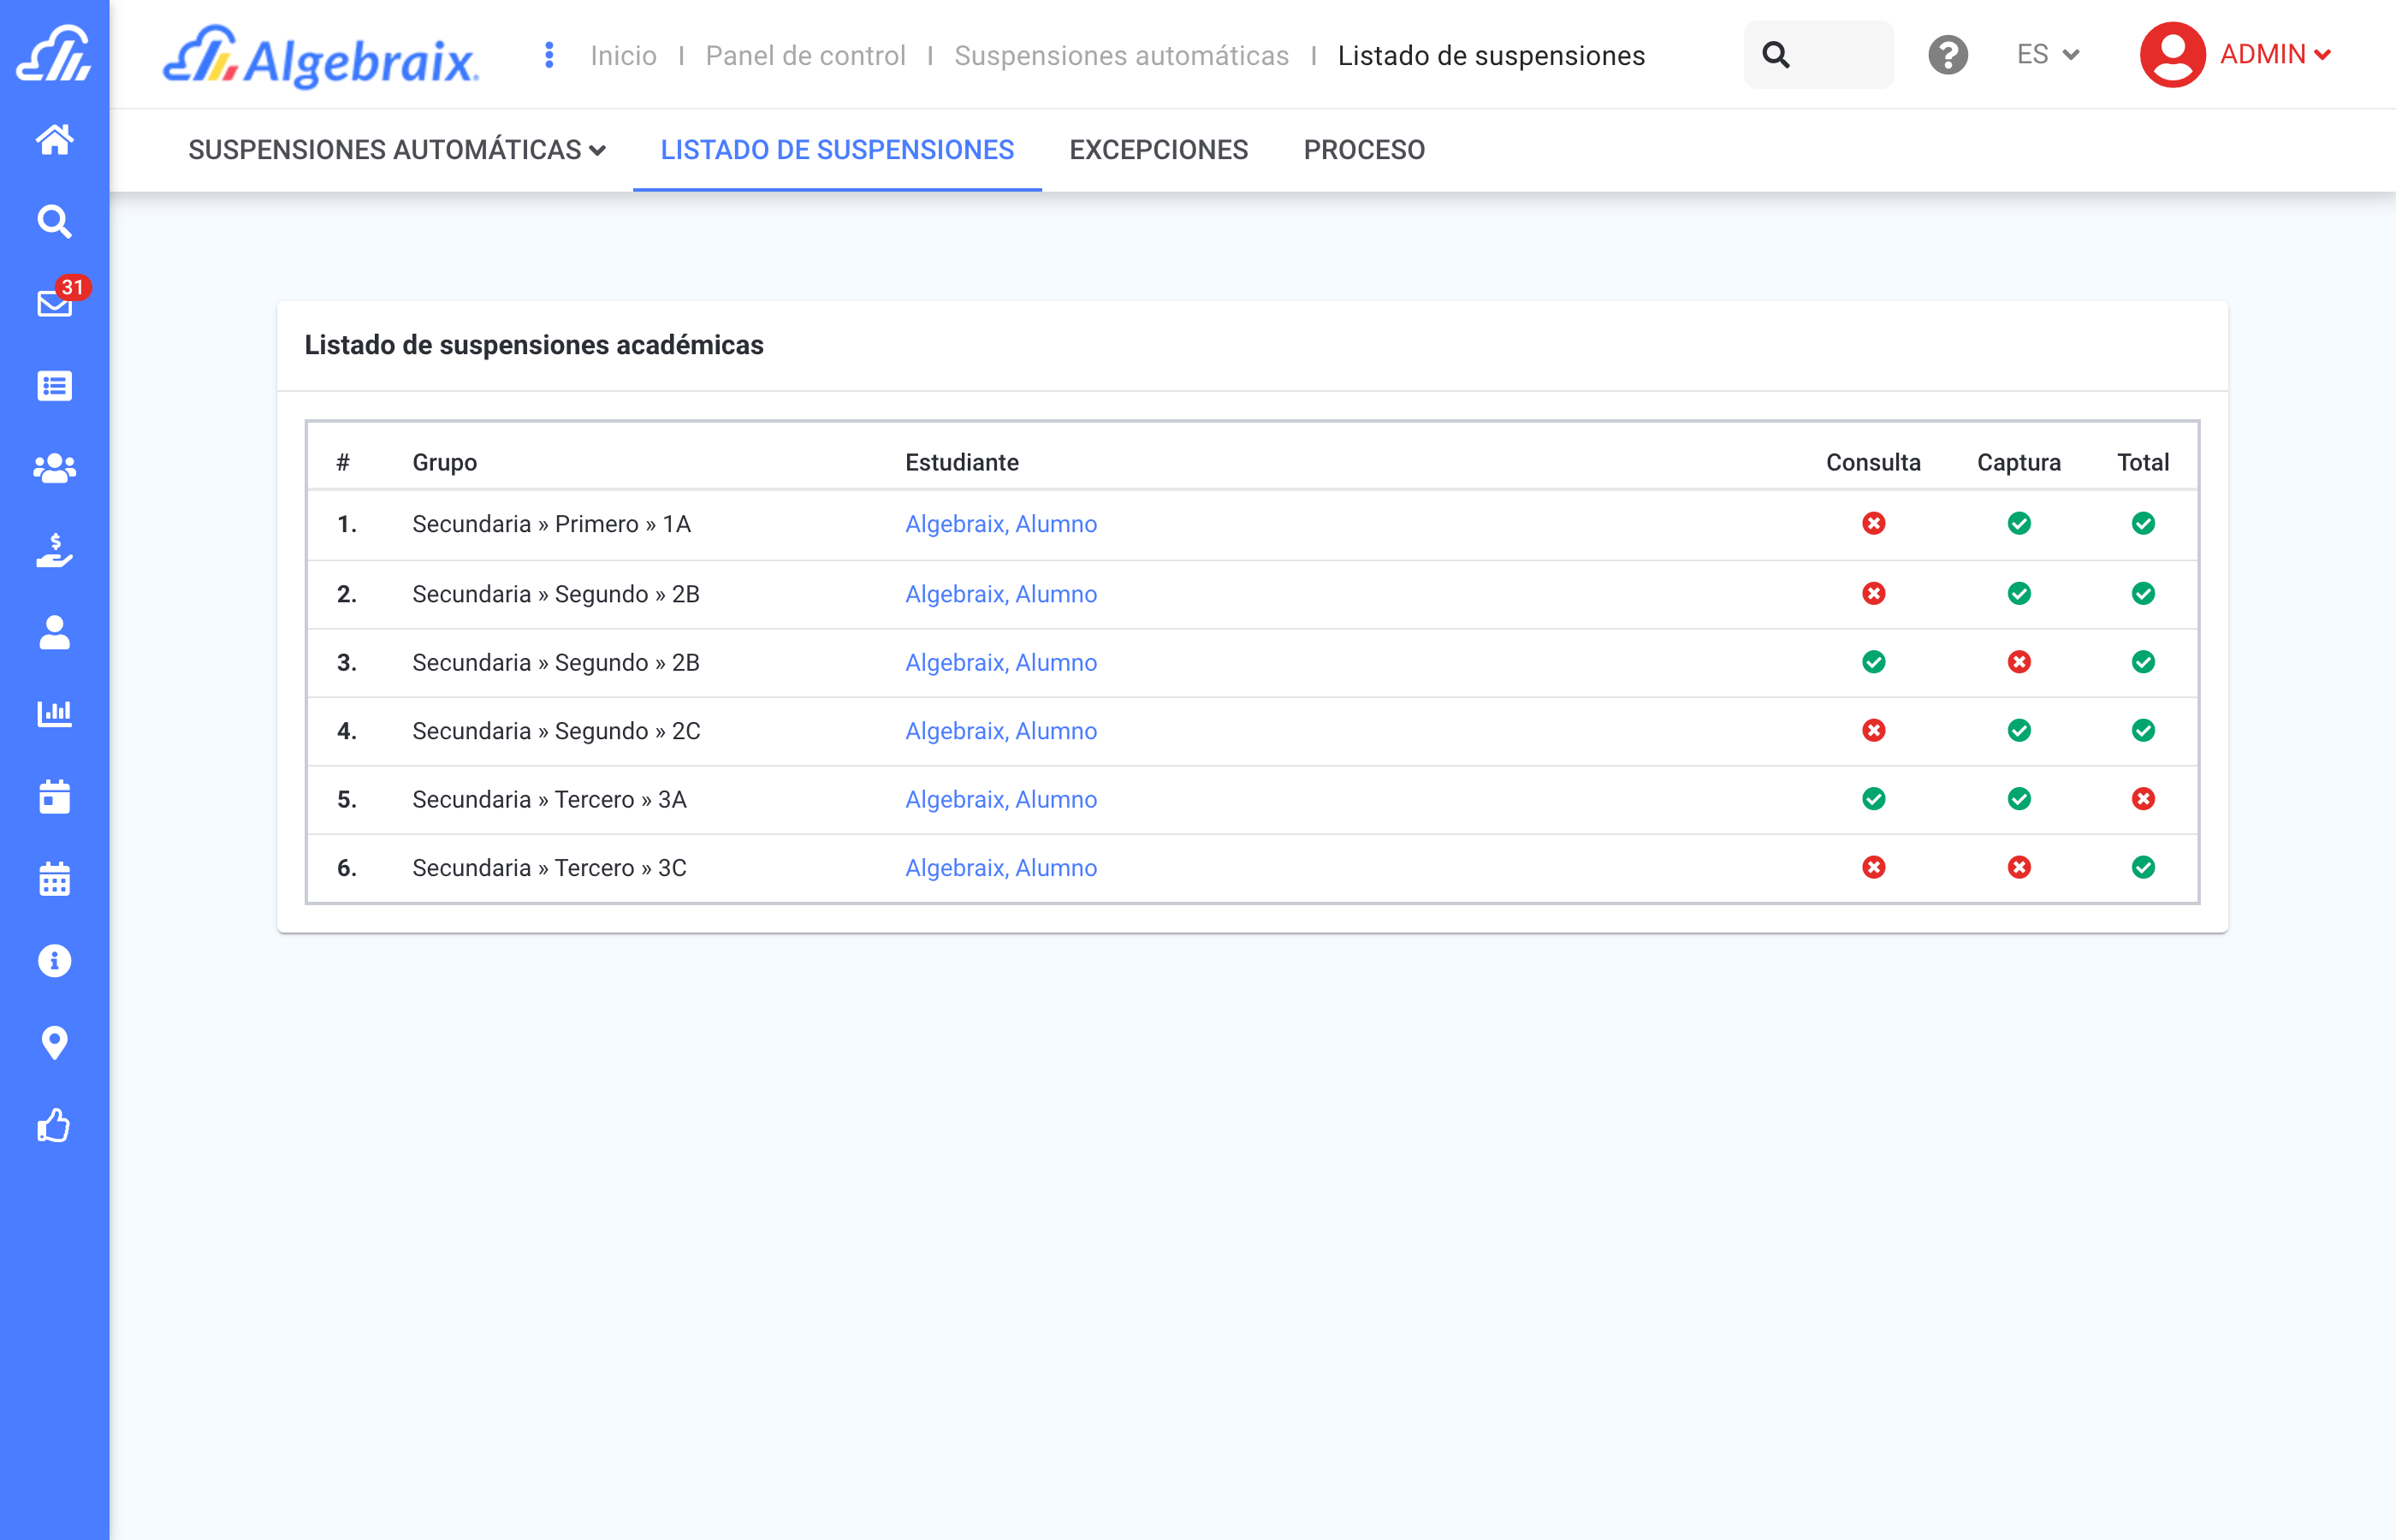Viewport: 2396px width, 1540px height.
Task: Open the calendar icon in the sidebar
Action: [x=55, y=878]
